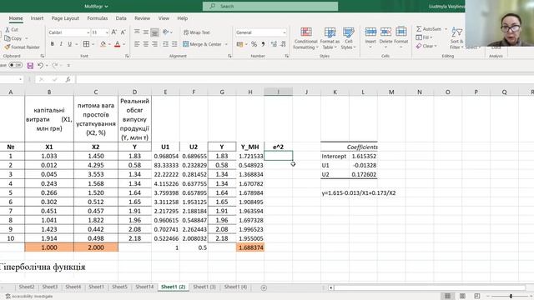Open the Home ribbon tab
Screen dimensions: 534x300
16,18
